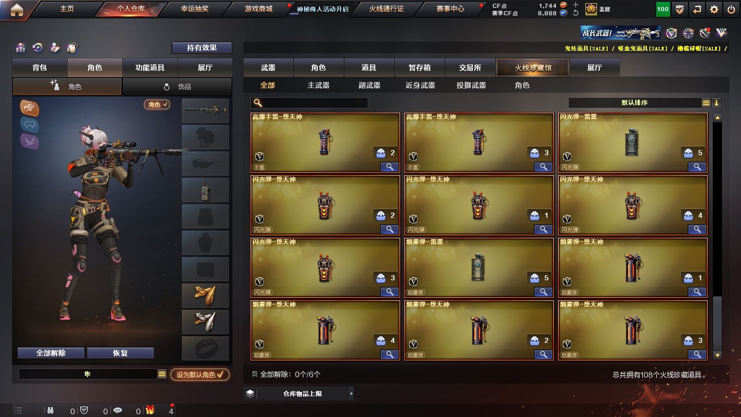The image size is (741, 417).
Task: Click the golden wings accessory slot thumbnail
Action: (x=205, y=296)
